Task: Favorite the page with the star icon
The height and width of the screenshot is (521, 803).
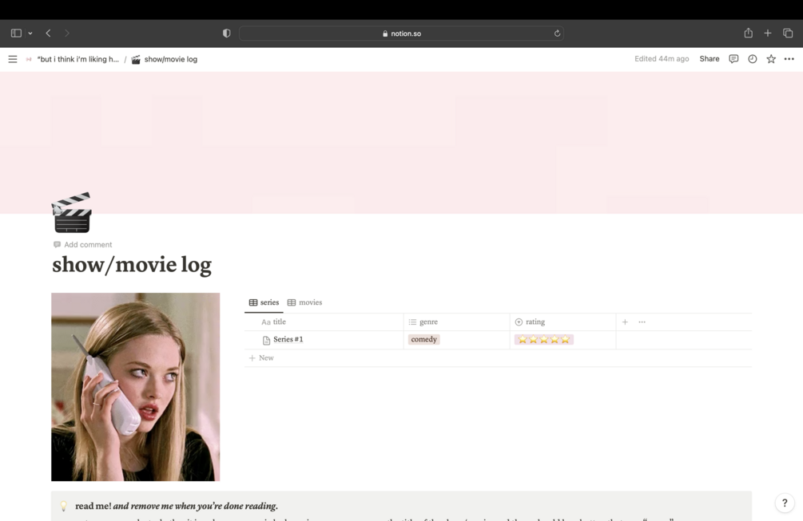Action: tap(771, 59)
